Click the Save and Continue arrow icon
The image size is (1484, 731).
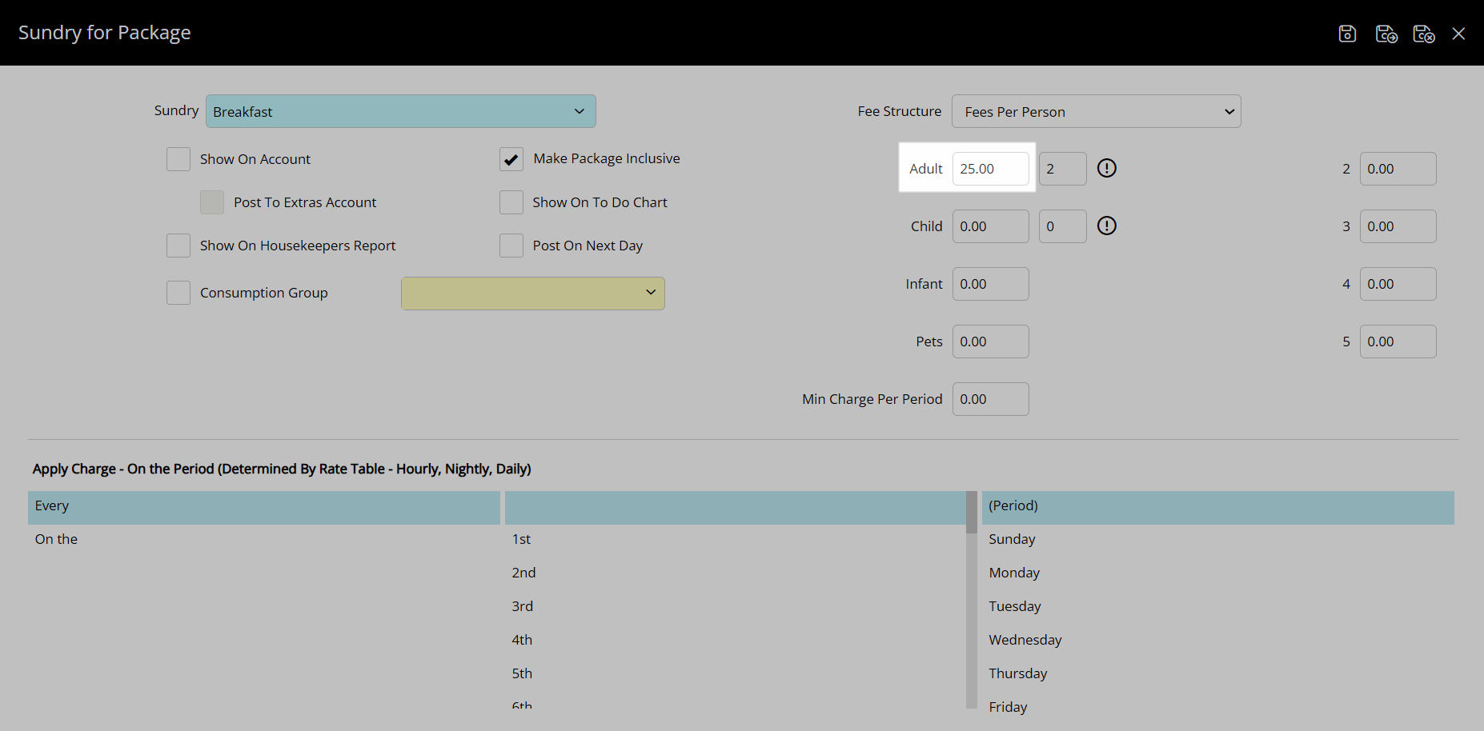tap(1386, 34)
